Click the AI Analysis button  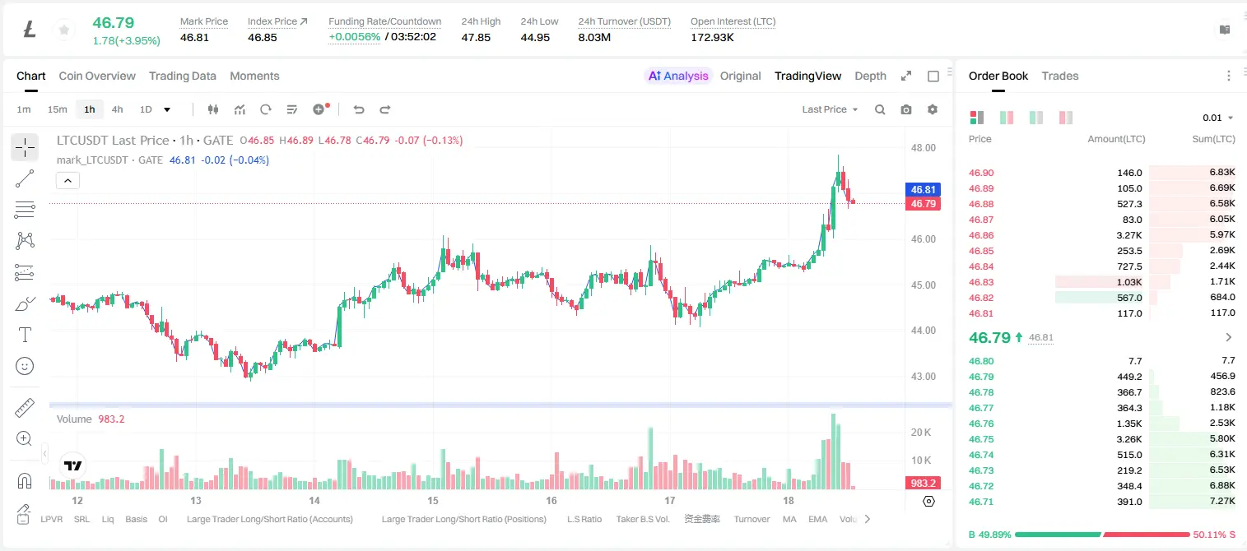point(678,76)
